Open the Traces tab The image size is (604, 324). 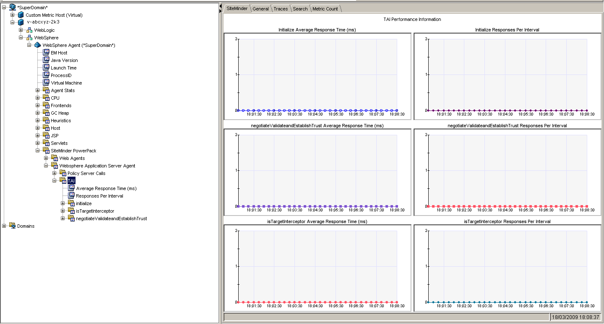pos(281,9)
